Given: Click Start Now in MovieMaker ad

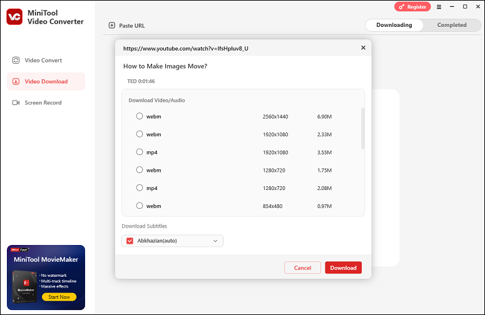Looking at the screenshot, I should (59, 297).
